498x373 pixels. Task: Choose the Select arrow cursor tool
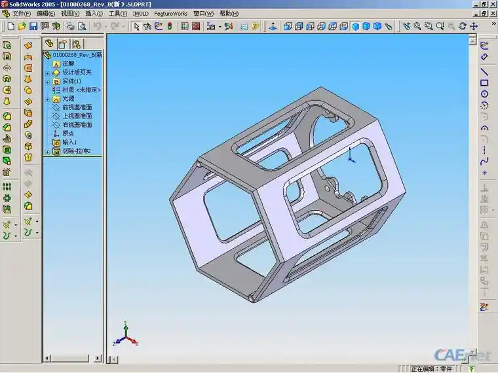(136, 26)
